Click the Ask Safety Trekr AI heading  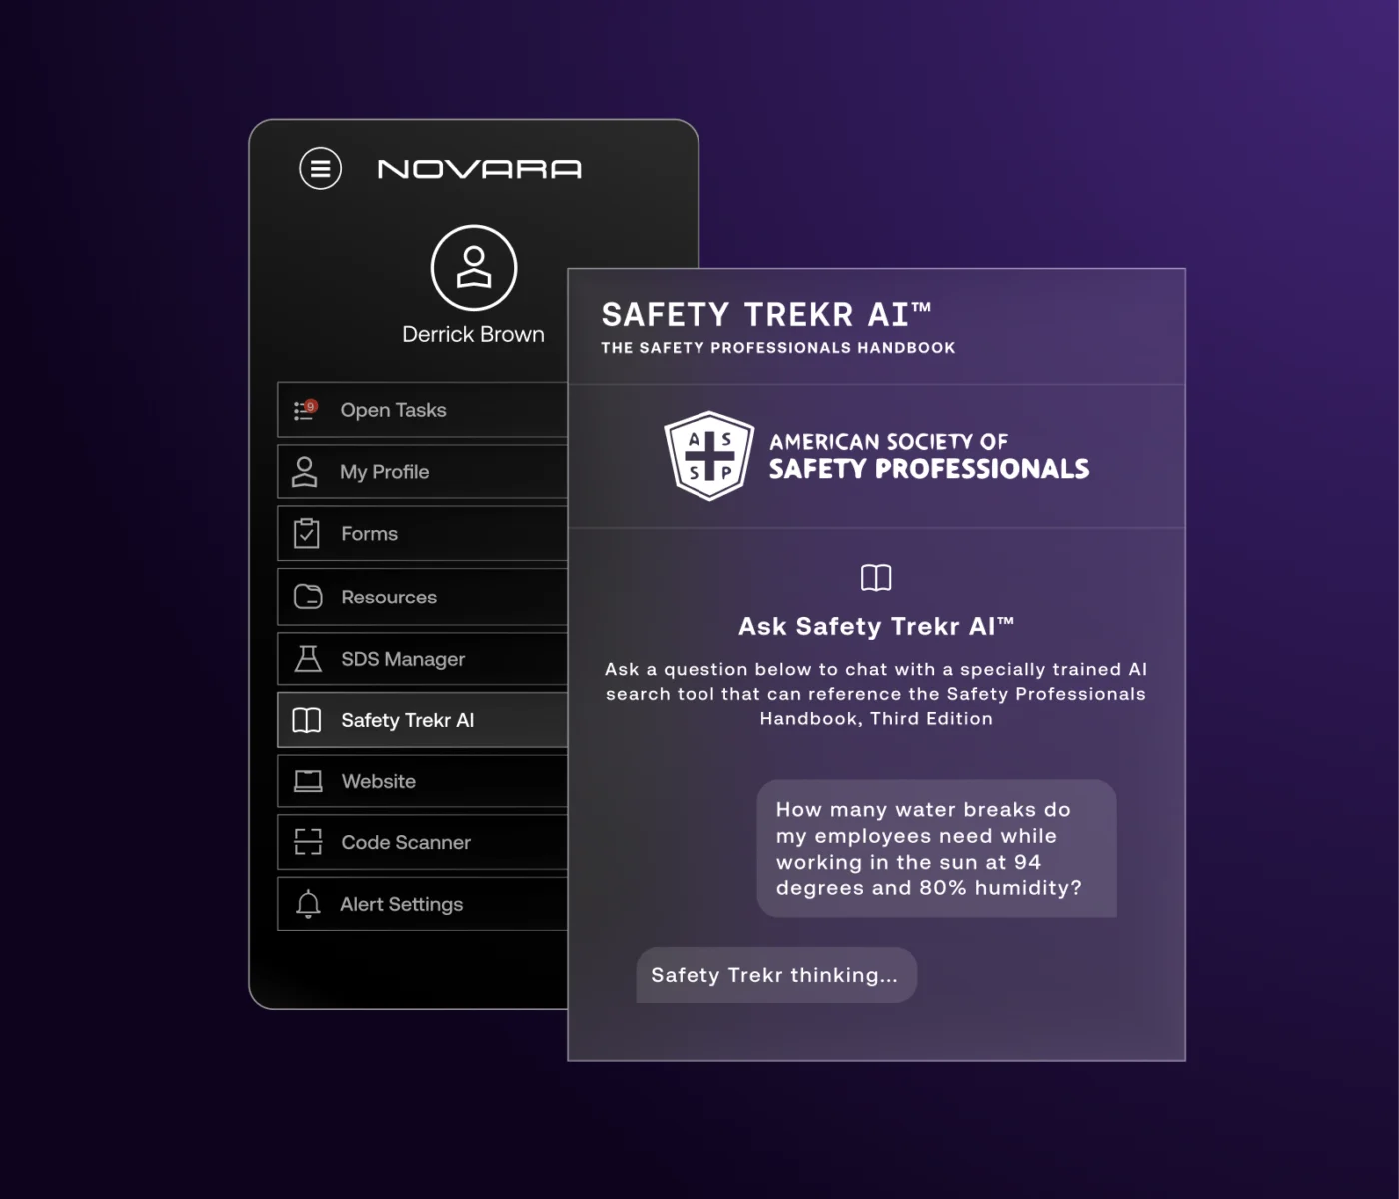pos(876,626)
